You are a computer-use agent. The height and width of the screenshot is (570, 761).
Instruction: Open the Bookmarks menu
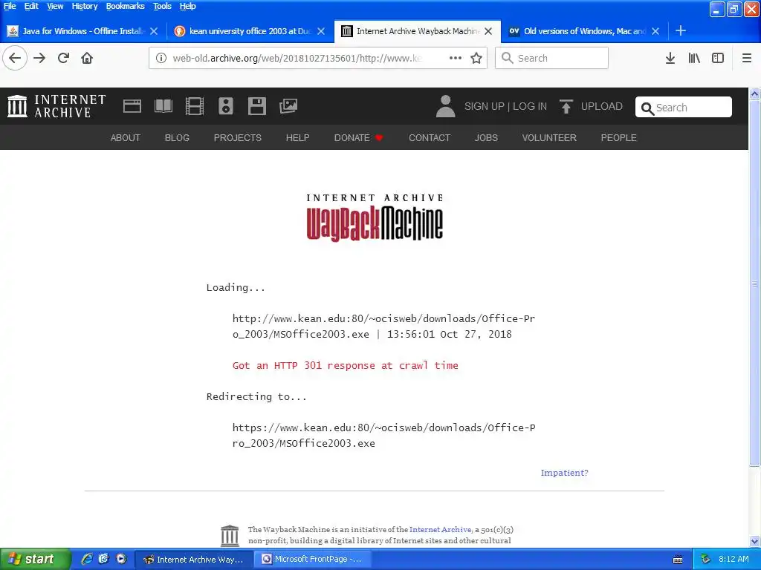(125, 6)
